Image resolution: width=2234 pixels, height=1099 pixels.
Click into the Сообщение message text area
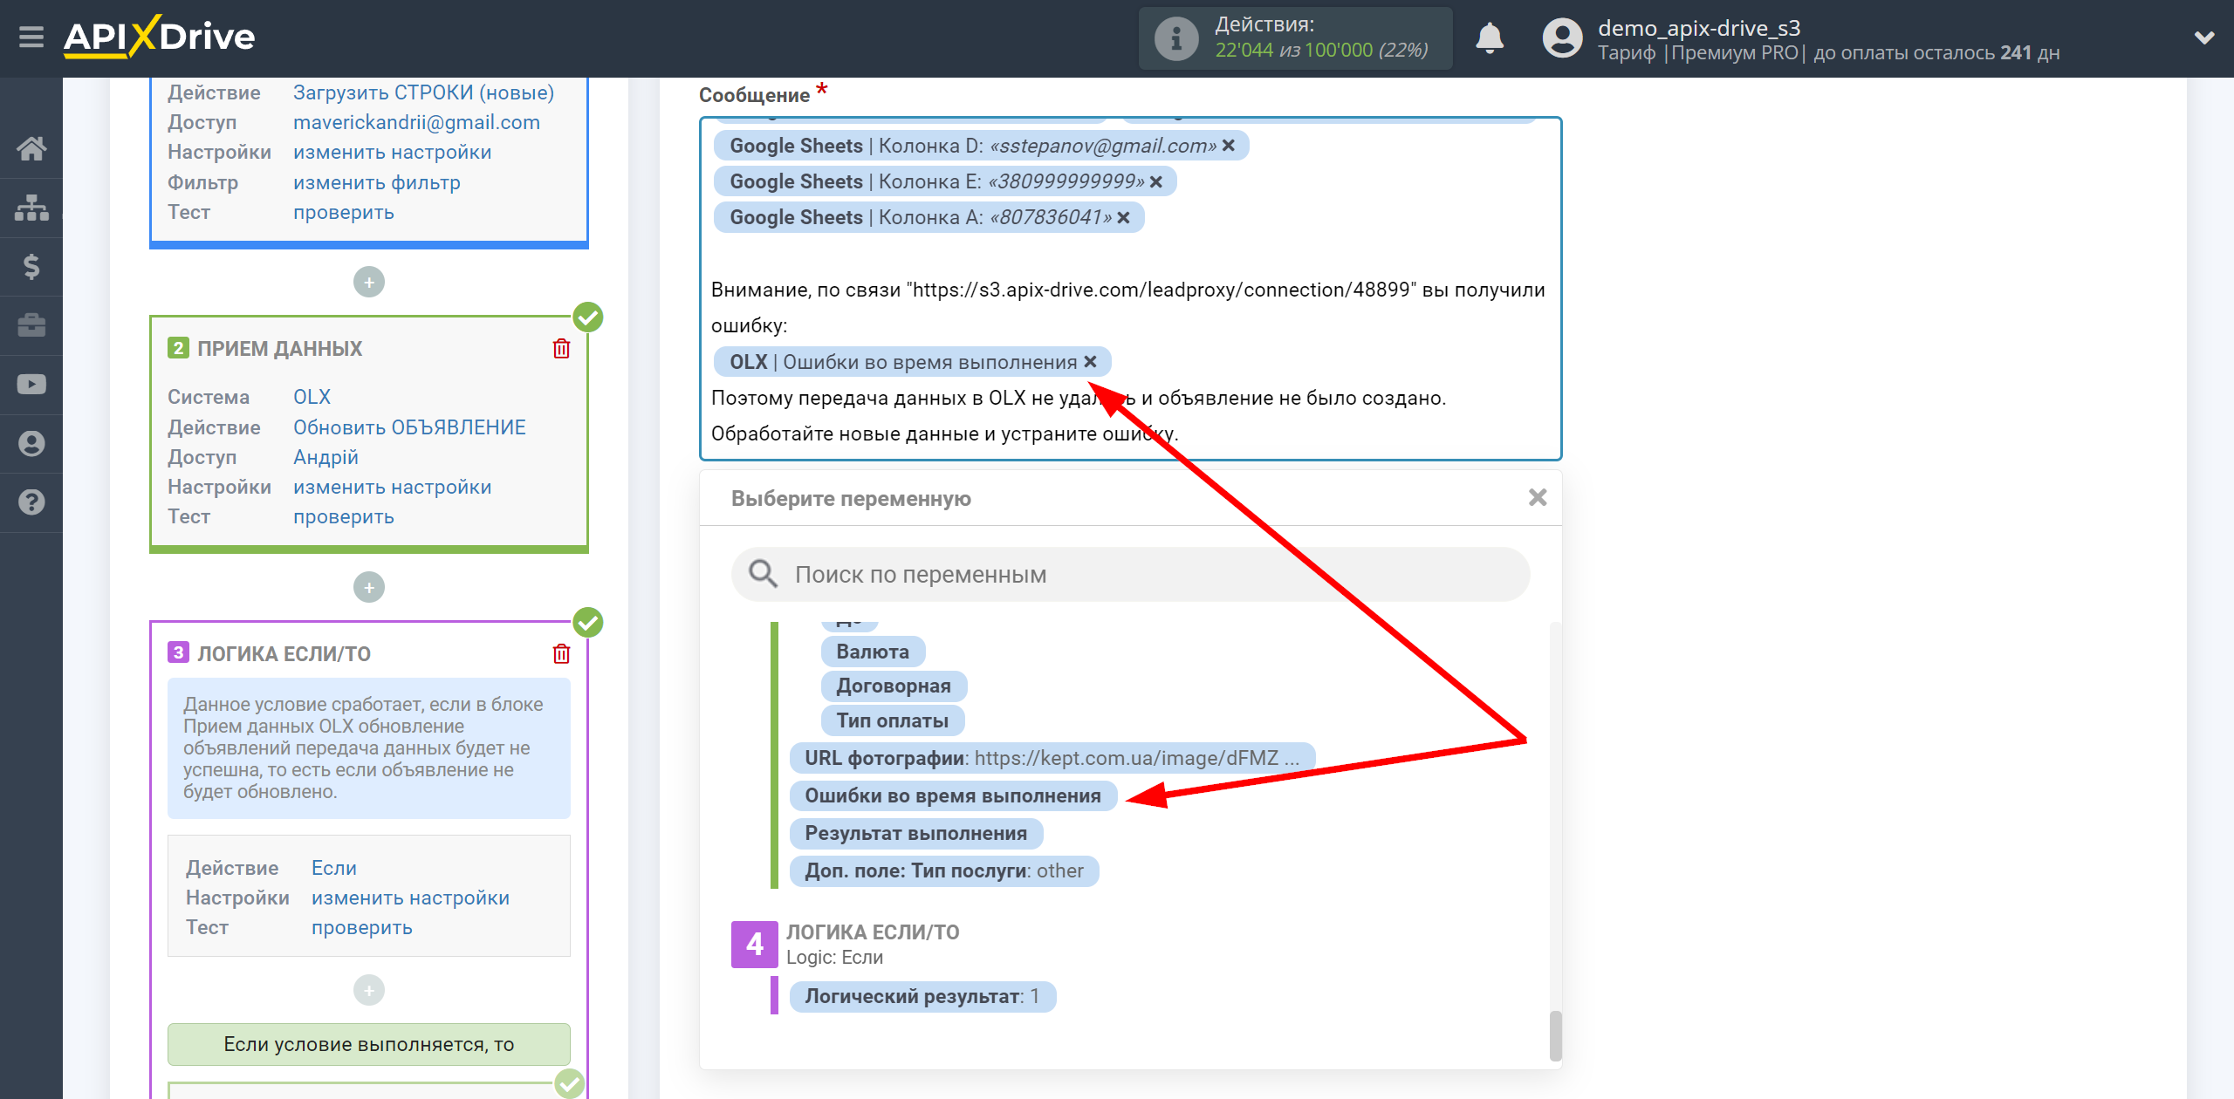1131,289
